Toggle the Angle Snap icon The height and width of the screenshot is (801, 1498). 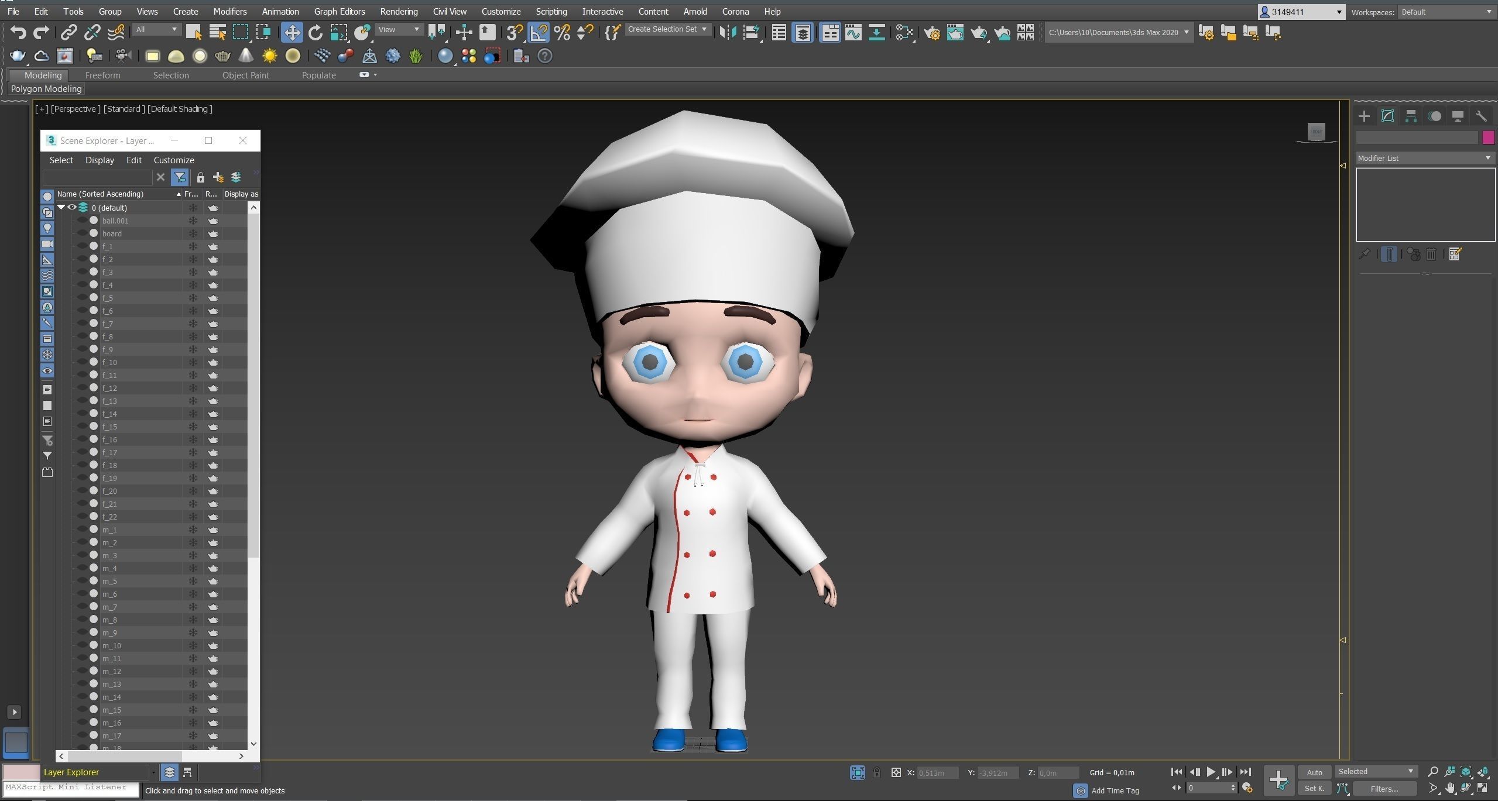[539, 32]
